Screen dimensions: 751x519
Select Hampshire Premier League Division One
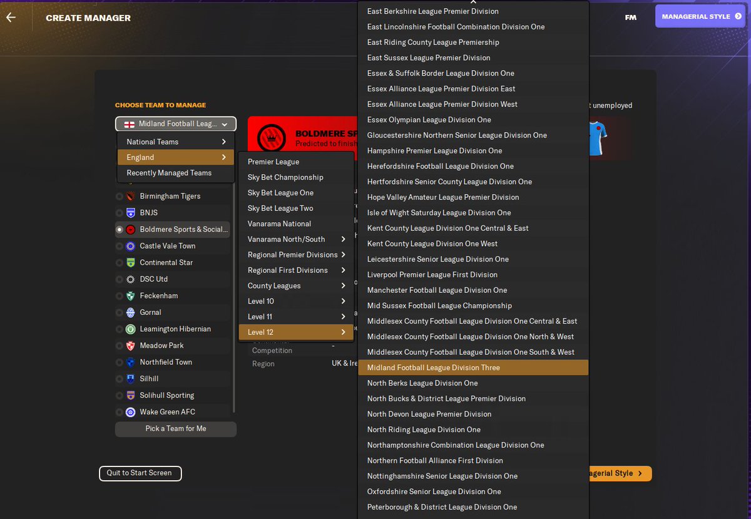[473, 151]
